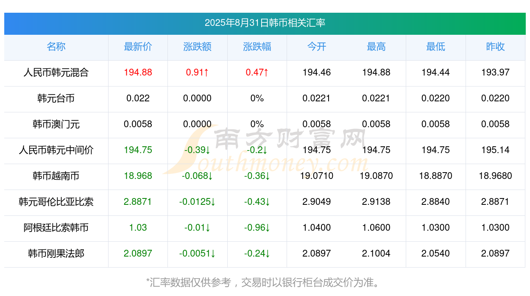Click the red latest price 194.88
This screenshot has width=530, height=296.
coord(138,73)
